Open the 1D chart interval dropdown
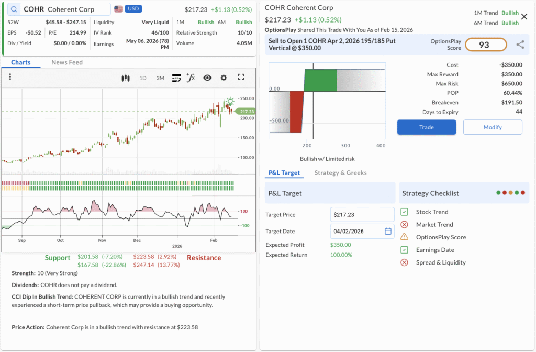 point(143,78)
